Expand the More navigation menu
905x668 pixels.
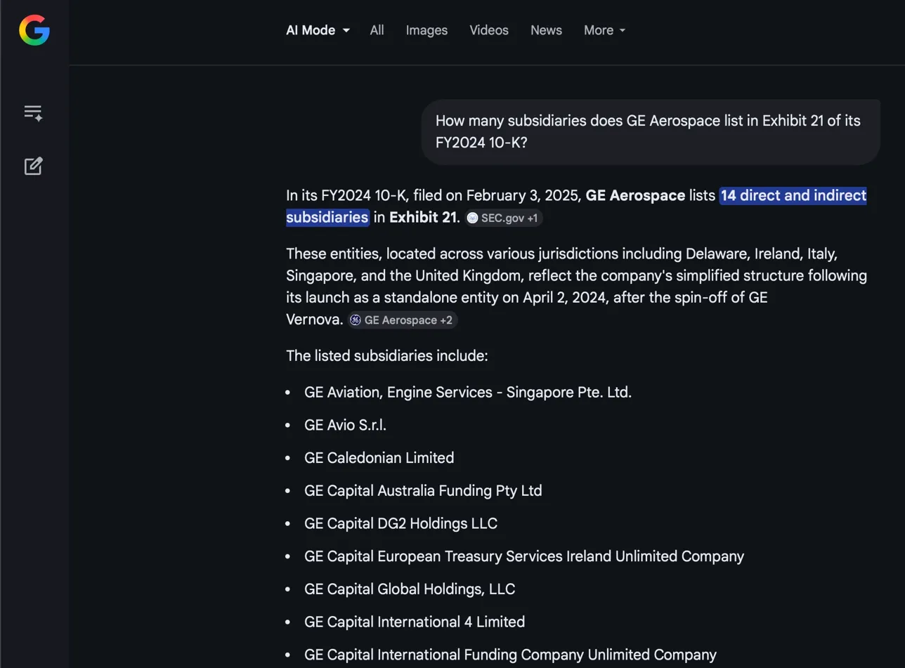click(604, 30)
